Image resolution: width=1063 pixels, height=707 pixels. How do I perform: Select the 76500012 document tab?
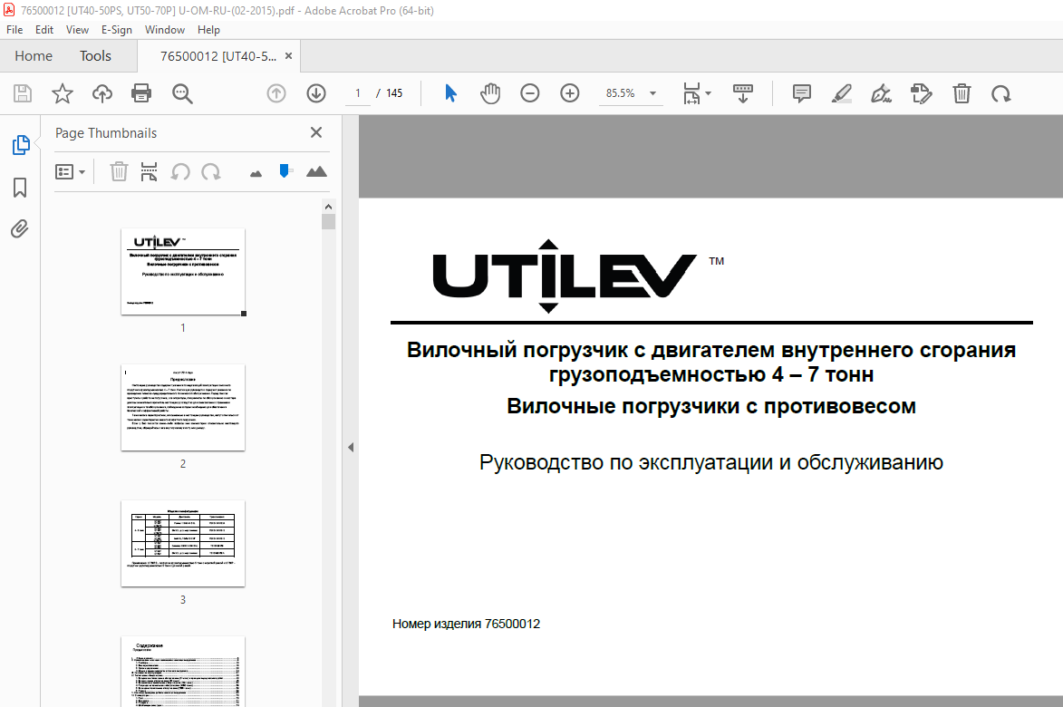(218, 56)
